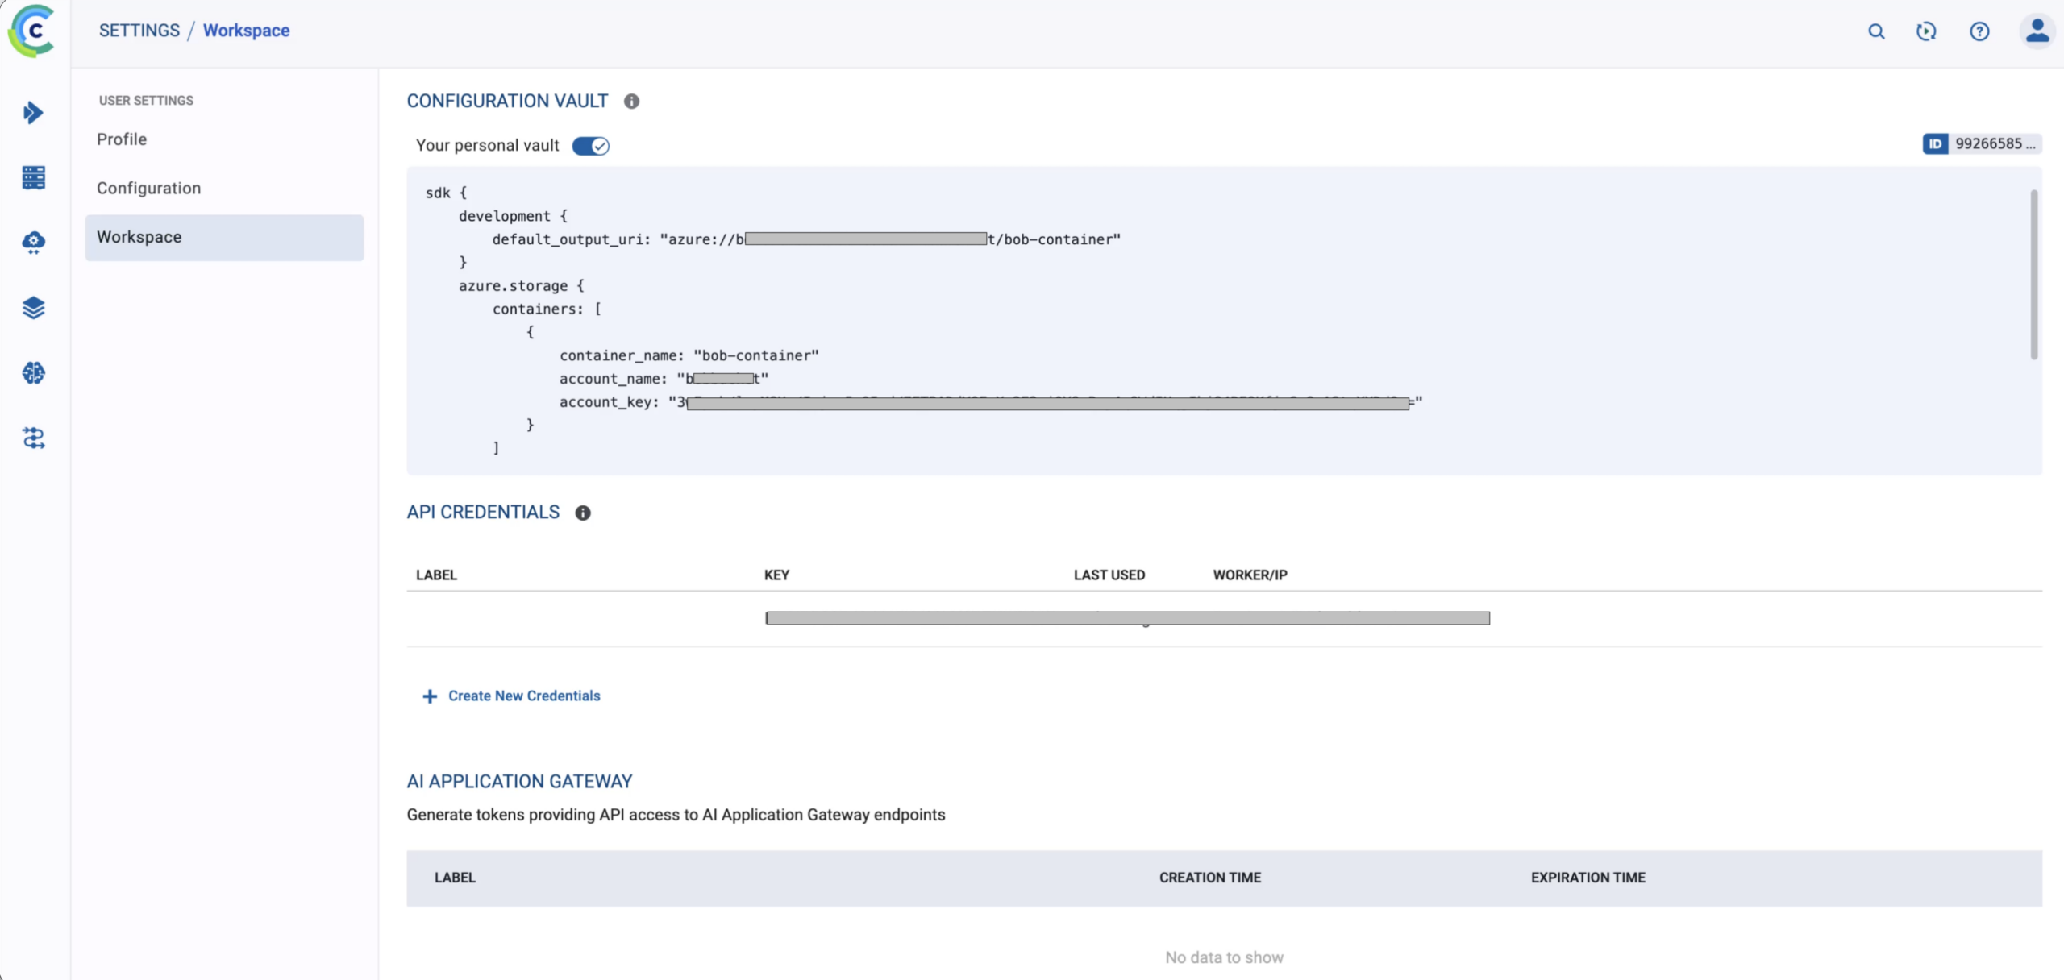Click the LAST USED column header
Image resolution: width=2064 pixels, height=980 pixels.
point(1109,575)
